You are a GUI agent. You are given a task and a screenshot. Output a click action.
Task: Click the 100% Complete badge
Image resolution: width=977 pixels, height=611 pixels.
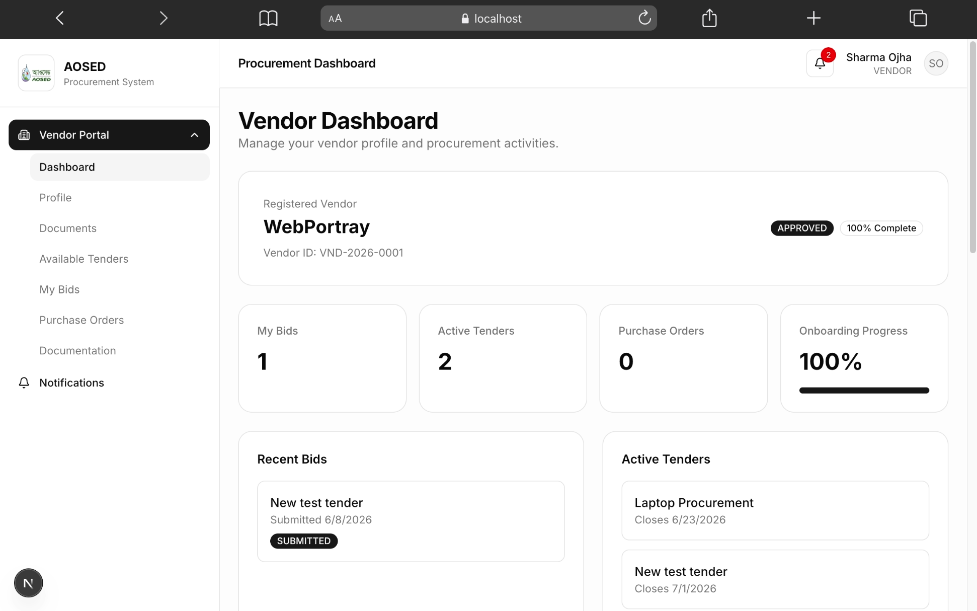click(x=881, y=228)
